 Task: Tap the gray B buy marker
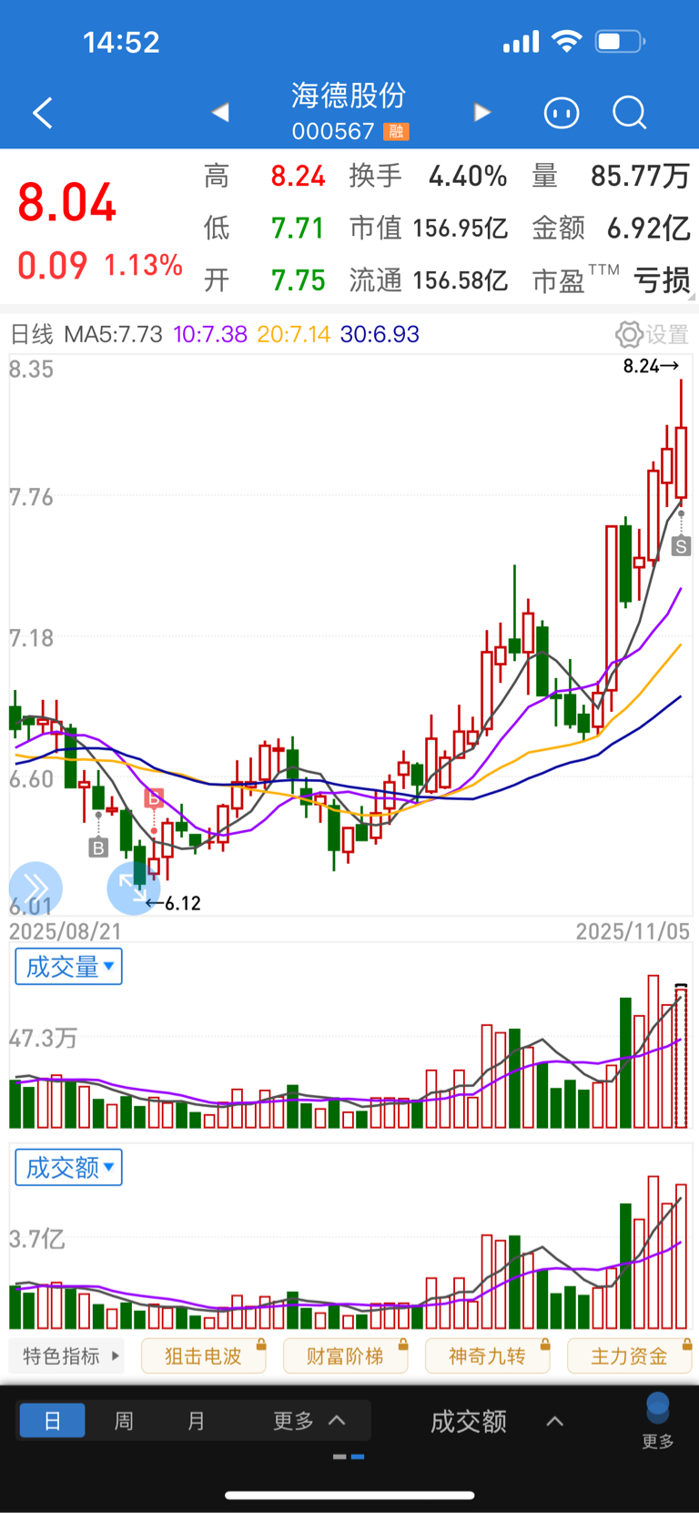pyautogui.click(x=98, y=848)
